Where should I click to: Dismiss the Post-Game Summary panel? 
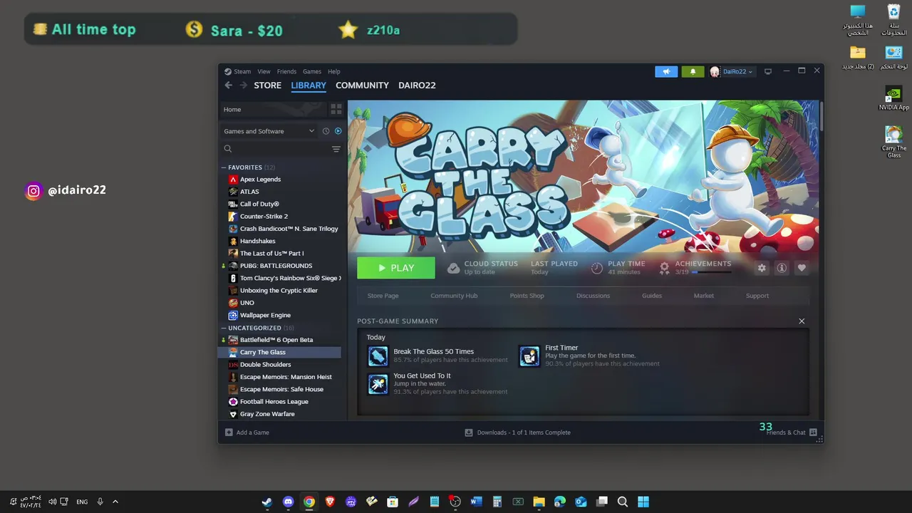click(x=802, y=321)
